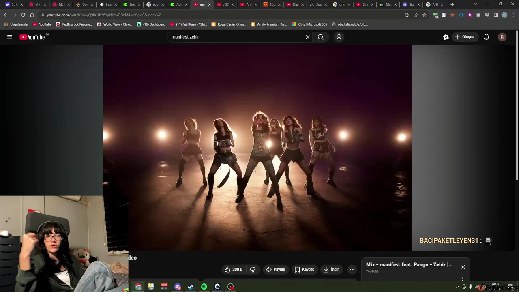Open a new browser tab
The image size is (519, 292).
coord(452,5)
